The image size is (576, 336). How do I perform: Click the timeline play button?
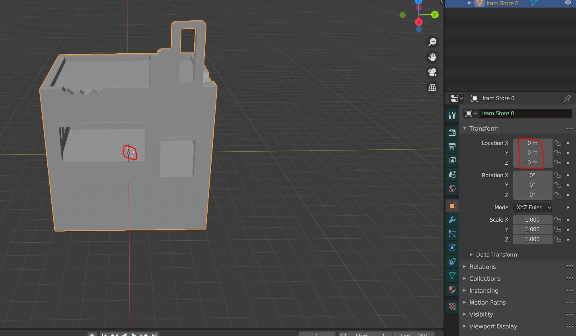pyautogui.click(x=134, y=334)
